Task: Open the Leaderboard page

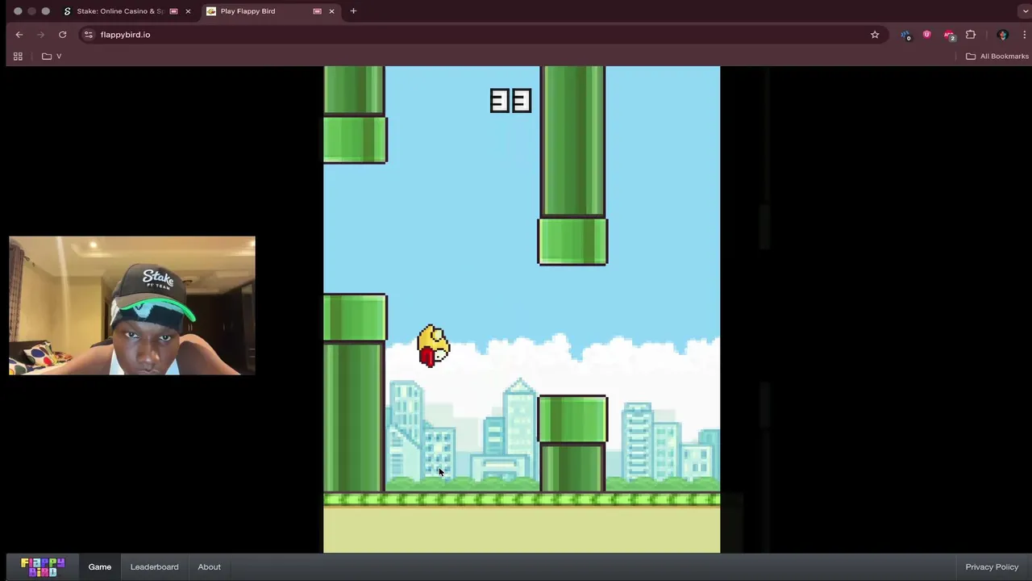Action: click(155, 566)
